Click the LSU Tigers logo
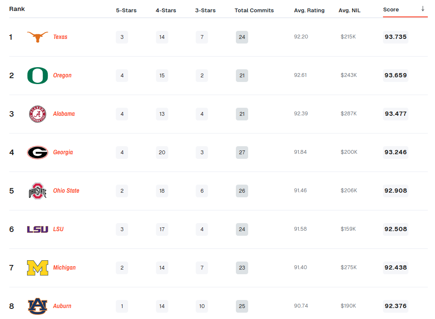The height and width of the screenshot is (319, 435). point(38,229)
